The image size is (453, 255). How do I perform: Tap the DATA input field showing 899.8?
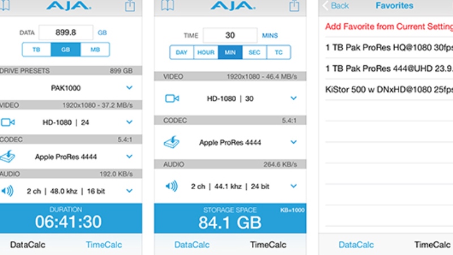point(66,33)
